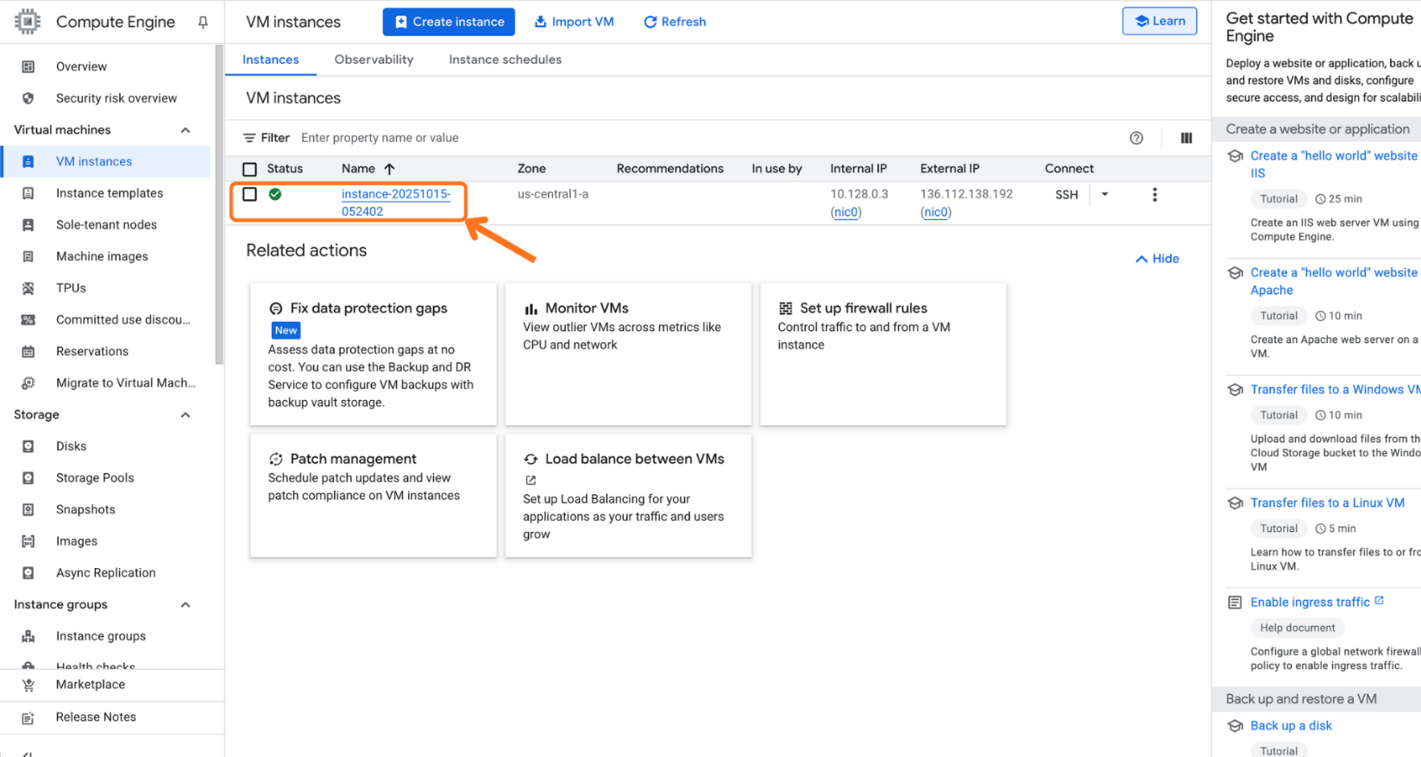1421x757 pixels.
Task: Open the Patch management card
Action: 373,496
